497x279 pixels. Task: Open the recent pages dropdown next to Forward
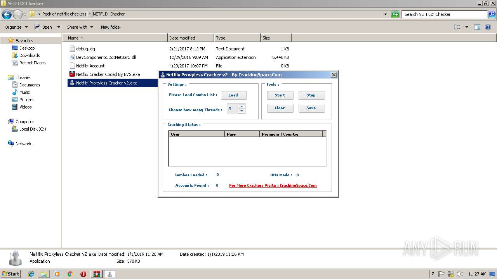coord(25,15)
